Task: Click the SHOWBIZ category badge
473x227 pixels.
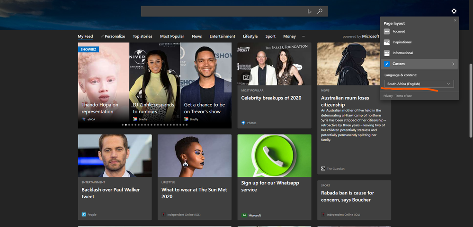Action: (x=89, y=49)
